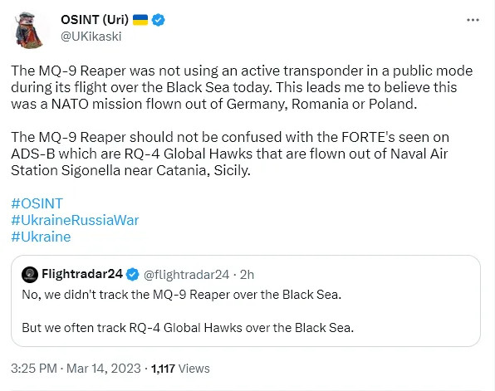Click the Ukraine flag emoji in the name
This screenshot has height=391, width=495.
tap(140, 20)
